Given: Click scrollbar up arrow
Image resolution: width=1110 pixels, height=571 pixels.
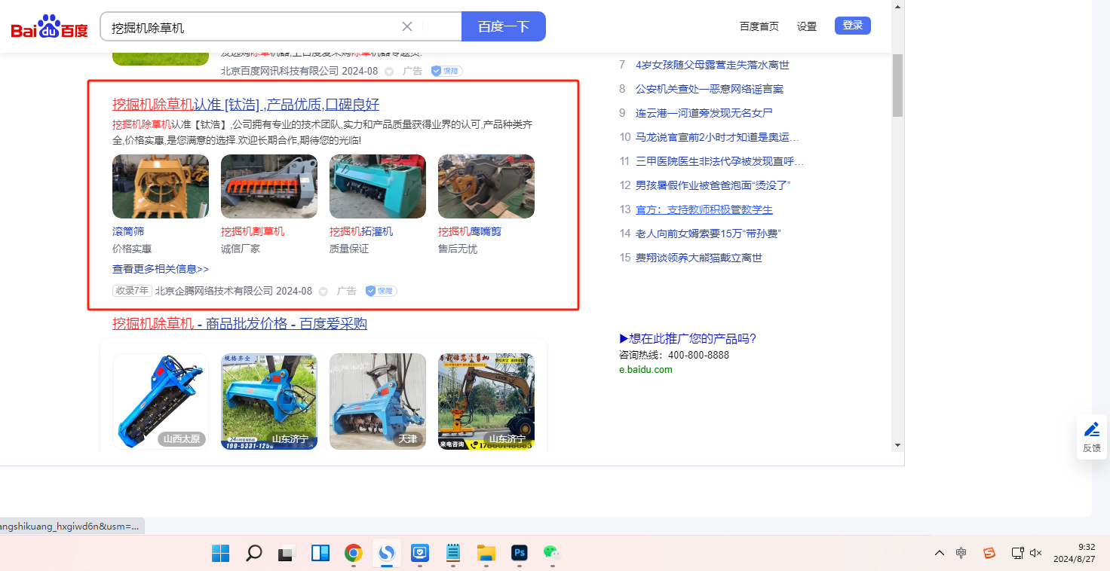Looking at the screenshot, I should tap(897, 6).
